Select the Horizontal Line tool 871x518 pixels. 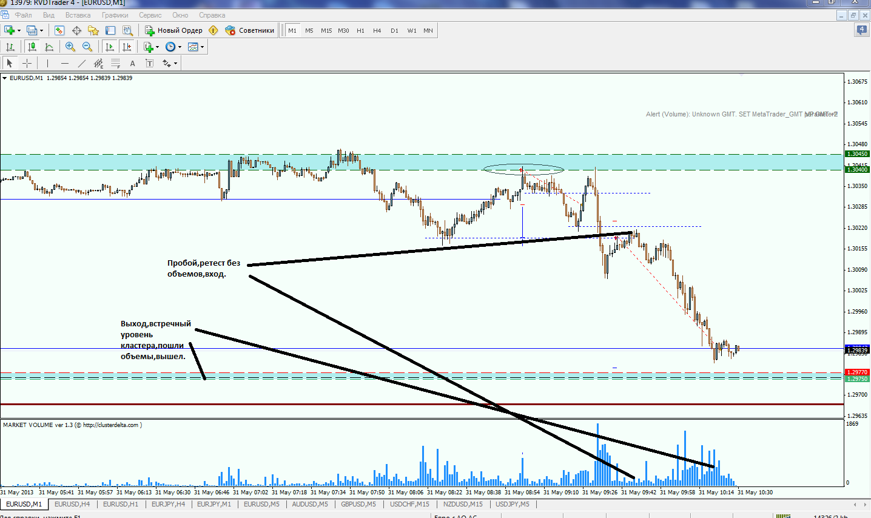[64, 63]
